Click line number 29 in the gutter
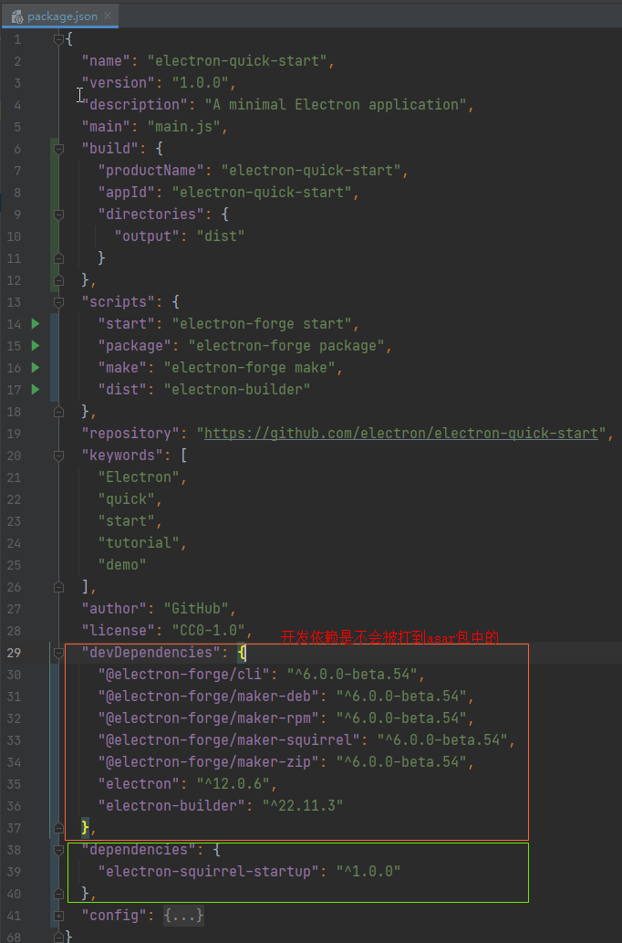Viewport: 622px width, 943px height. pos(14,653)
